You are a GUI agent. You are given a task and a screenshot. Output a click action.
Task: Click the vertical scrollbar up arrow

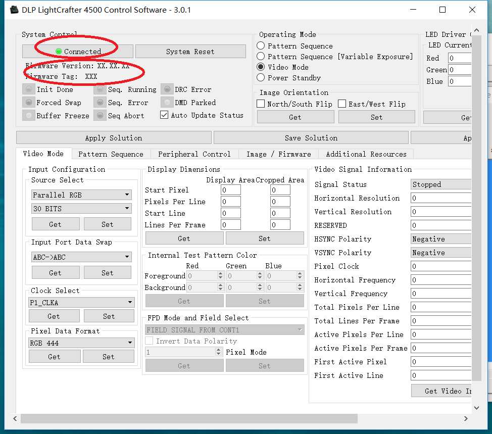coord(477,30)
